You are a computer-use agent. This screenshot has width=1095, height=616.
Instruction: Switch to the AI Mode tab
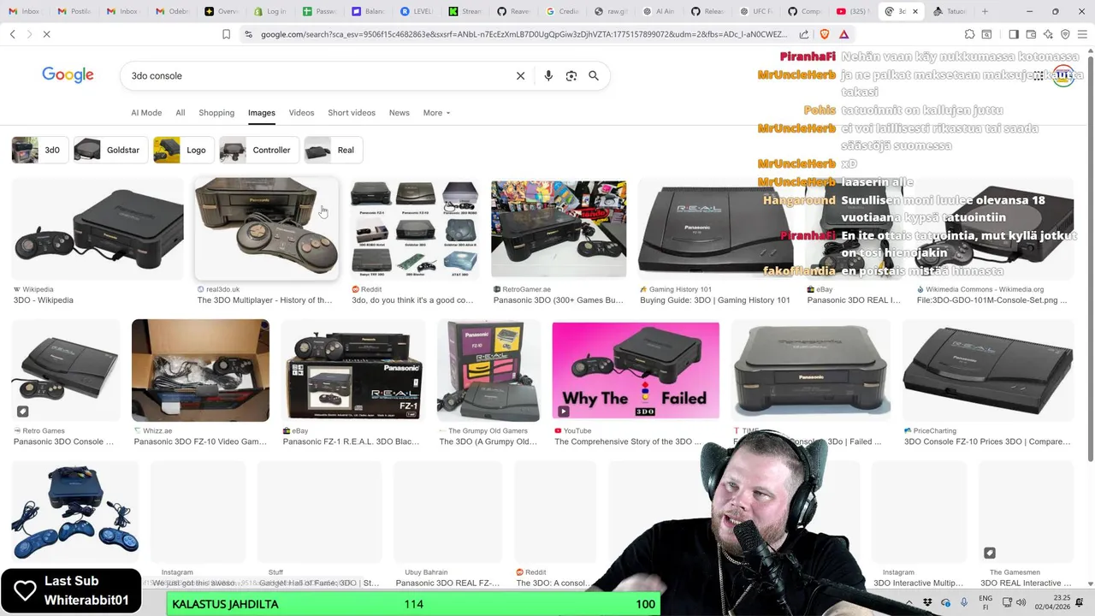[x=146, y=113]
